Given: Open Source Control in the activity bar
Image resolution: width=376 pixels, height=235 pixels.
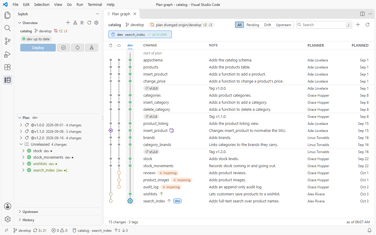Looking at the screenshot, I should pos(8,41).
